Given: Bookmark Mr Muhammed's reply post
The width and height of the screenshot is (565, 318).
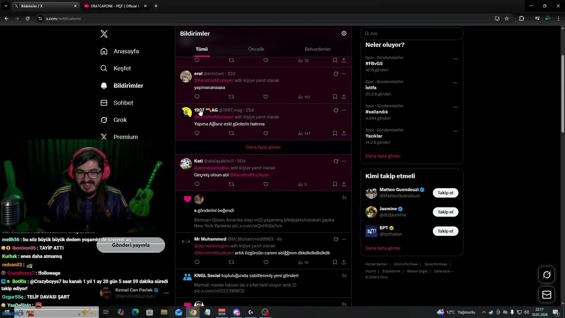Looking at the screenshot, I should (x=335, y=262).
